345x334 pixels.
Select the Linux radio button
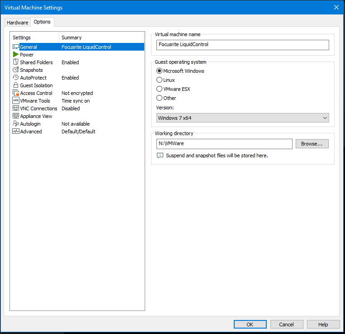pyautogui.click(x=159, y=80)
